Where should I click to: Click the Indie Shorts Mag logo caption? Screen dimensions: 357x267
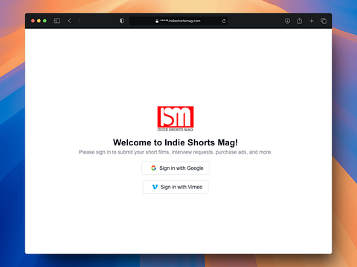pos(176,130)
